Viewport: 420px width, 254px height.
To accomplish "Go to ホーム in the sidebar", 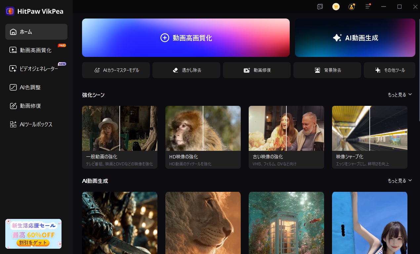I will click(x=36, y=32).
